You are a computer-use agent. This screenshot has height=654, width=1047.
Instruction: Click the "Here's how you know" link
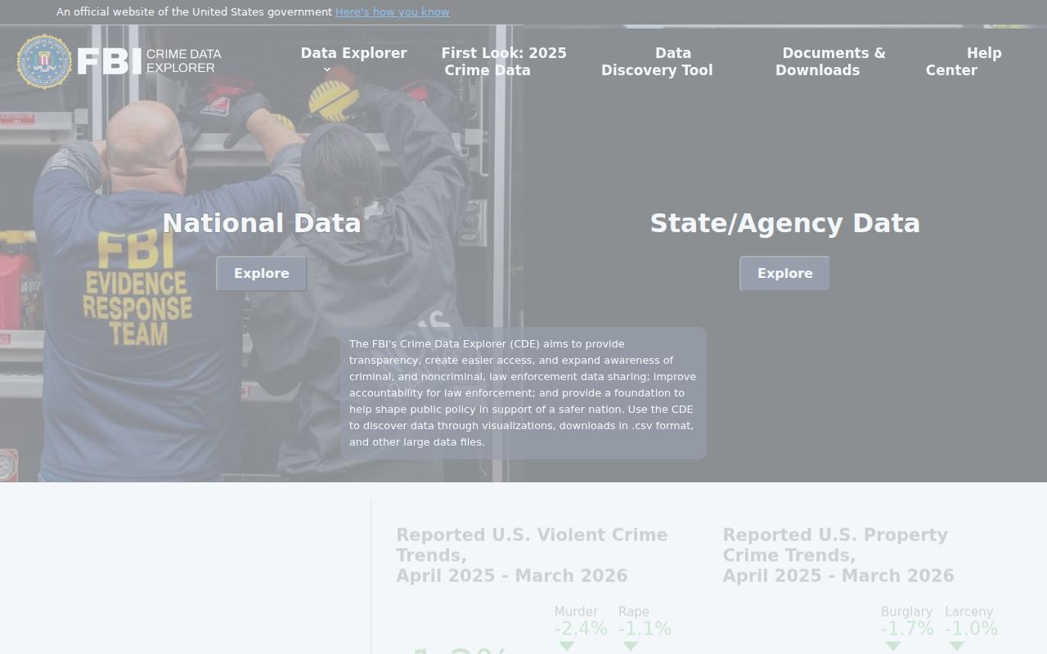click(392, 11)
